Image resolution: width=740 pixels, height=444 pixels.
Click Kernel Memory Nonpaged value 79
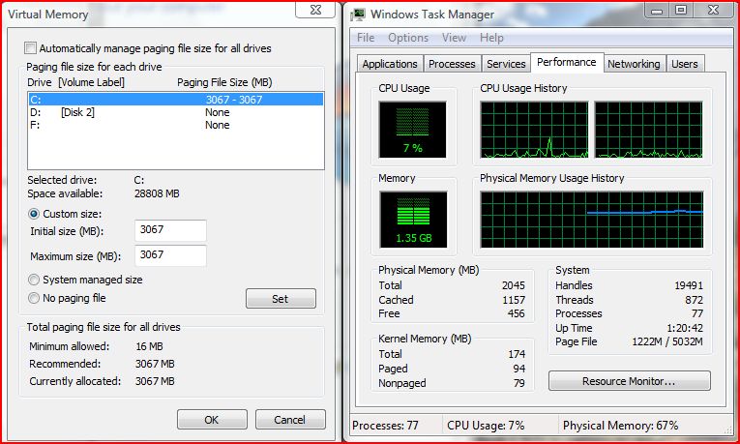click(x=519, y=383)
